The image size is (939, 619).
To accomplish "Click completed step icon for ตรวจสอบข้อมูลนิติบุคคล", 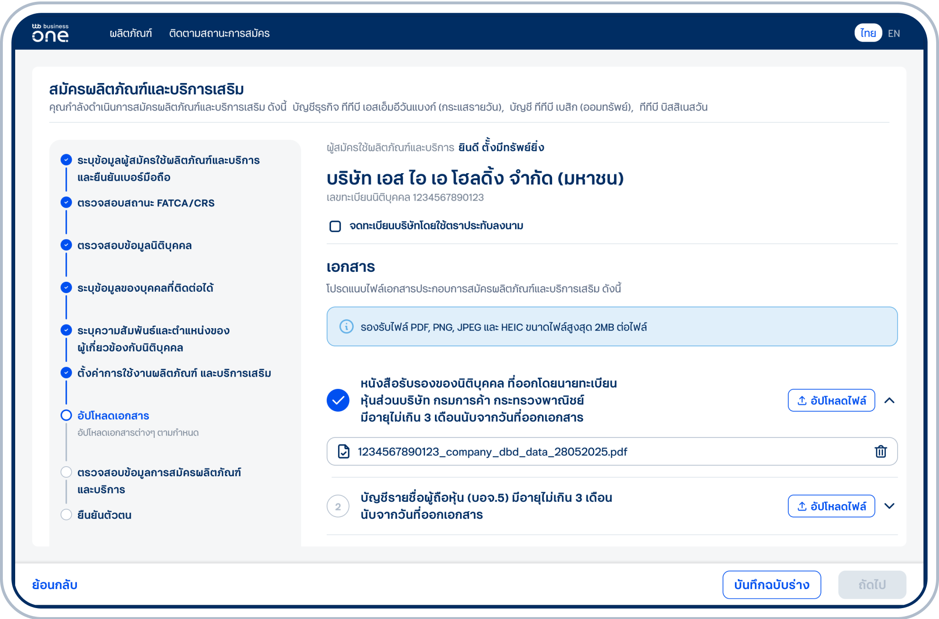I will (66, 245).
